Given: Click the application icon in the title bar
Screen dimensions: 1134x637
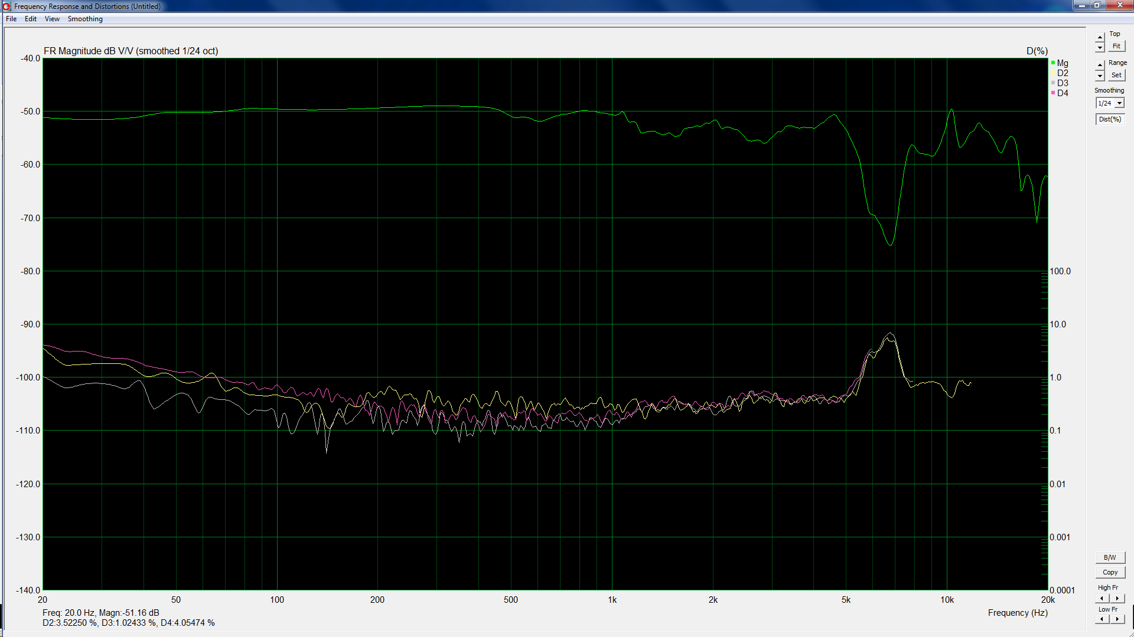Looking at the screenshot, I should [6, 6].
